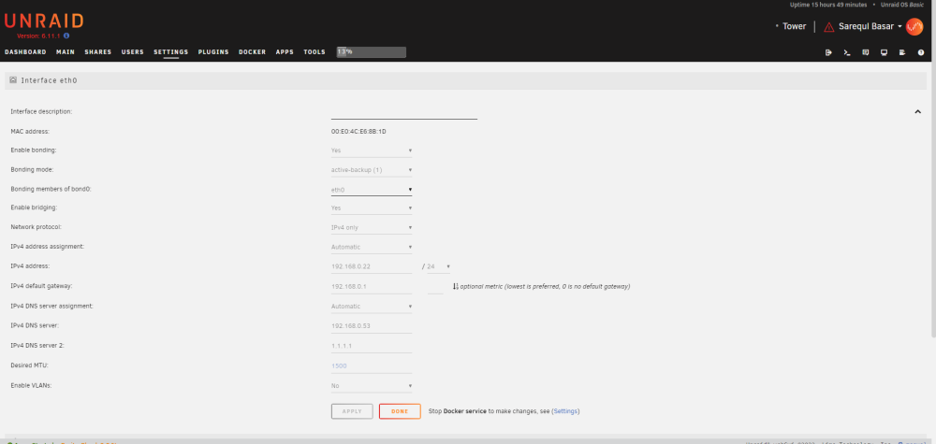This screenshot has width=936, height=444.
Task: Click the Interface eth0 section icon
Action: click(x=13, y=79)
